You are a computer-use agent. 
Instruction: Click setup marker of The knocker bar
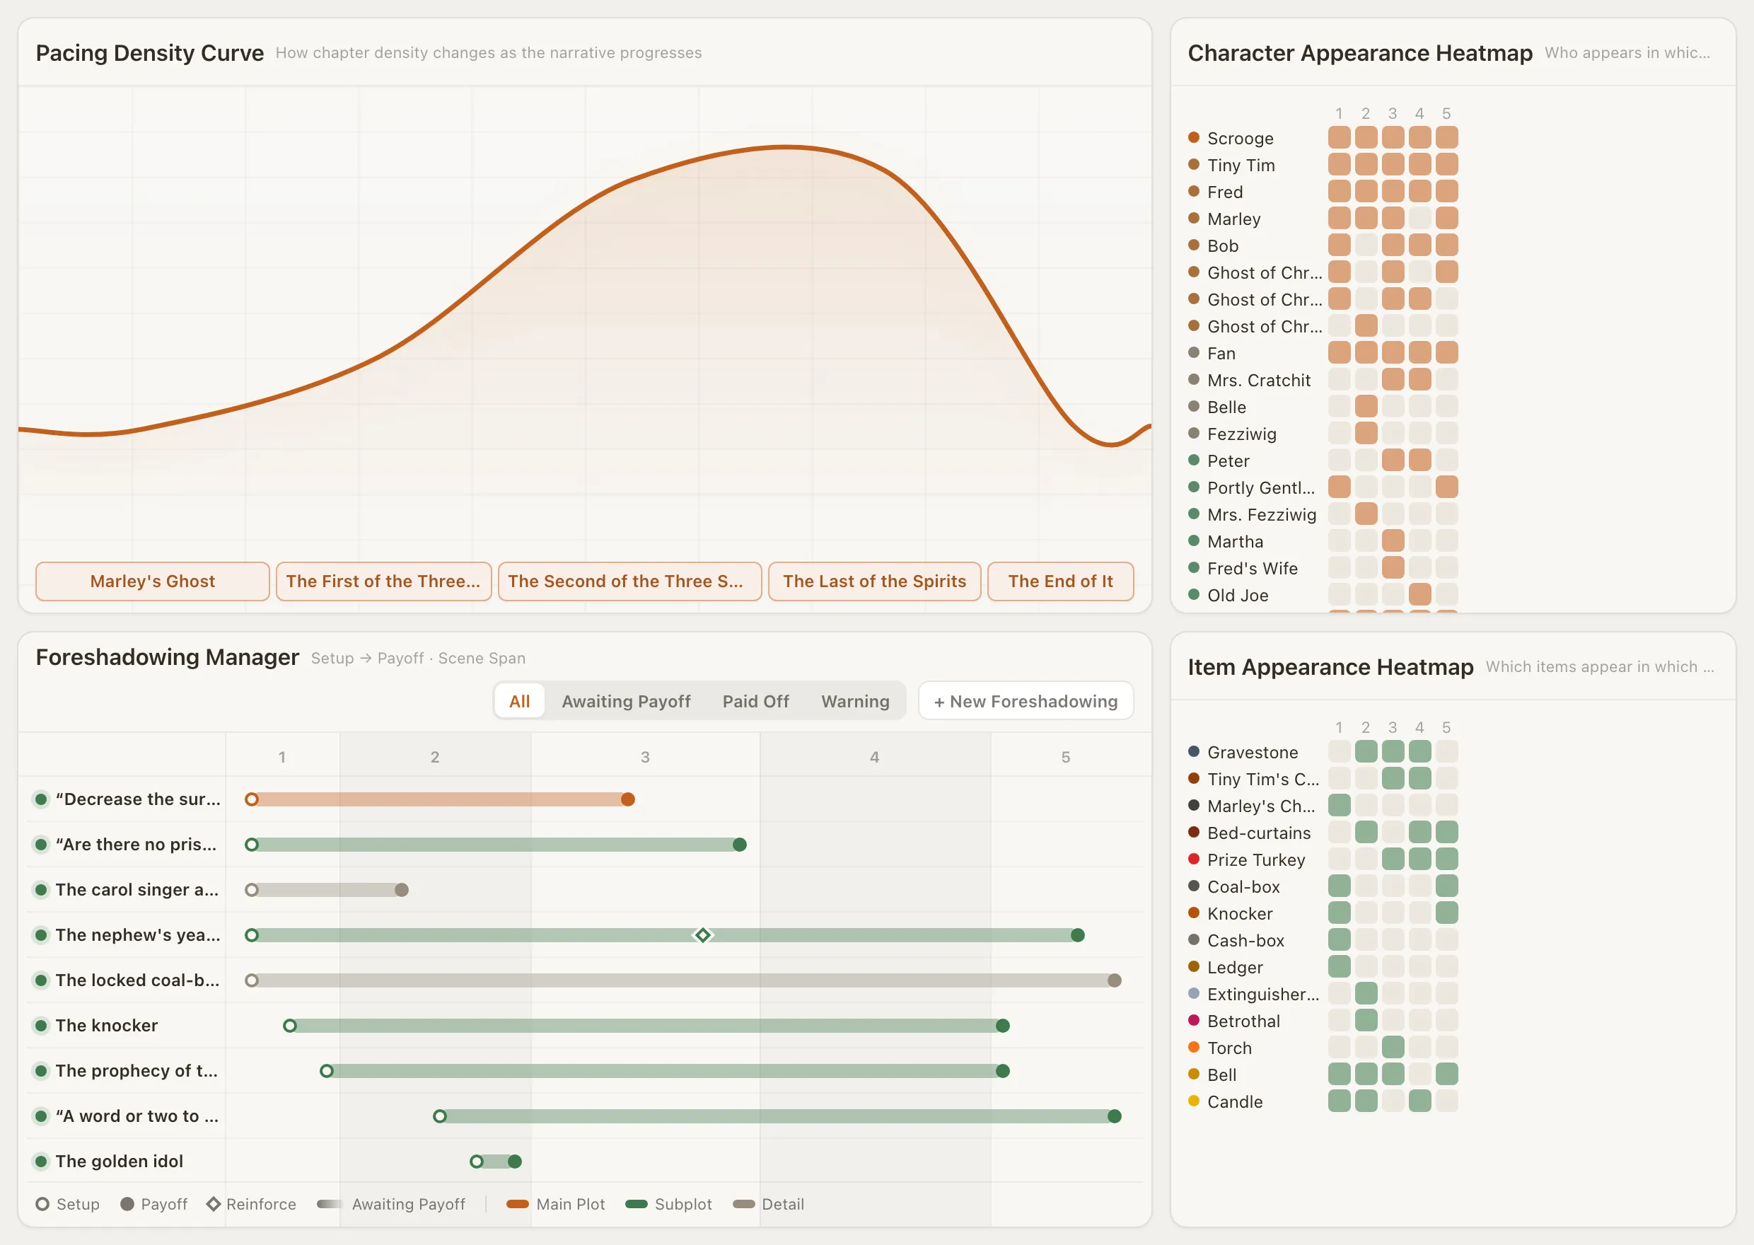click(290, 1026)
